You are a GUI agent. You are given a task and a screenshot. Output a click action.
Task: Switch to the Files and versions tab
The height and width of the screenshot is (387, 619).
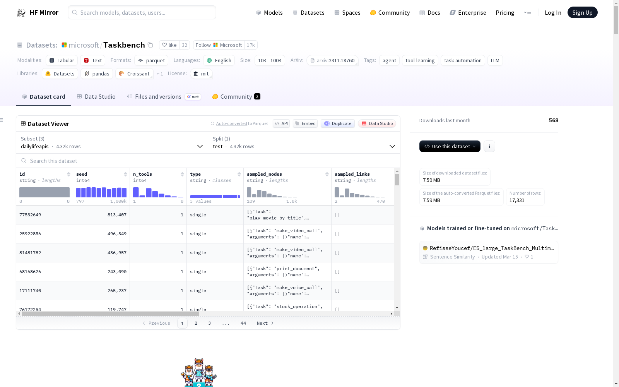click(x=164, y=97)
